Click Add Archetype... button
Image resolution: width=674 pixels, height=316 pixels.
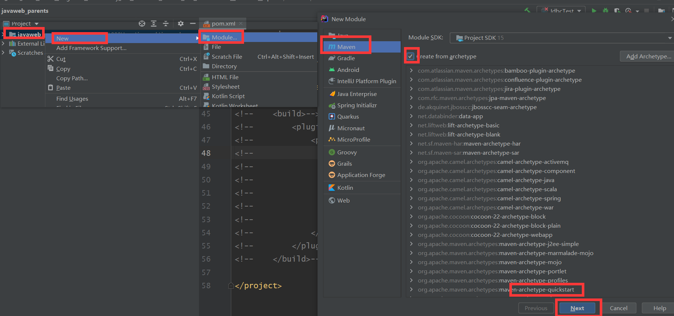(x=648, y=56)
